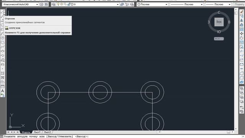Select the Trim tool
245x138 pixels.
click(242, 51)
